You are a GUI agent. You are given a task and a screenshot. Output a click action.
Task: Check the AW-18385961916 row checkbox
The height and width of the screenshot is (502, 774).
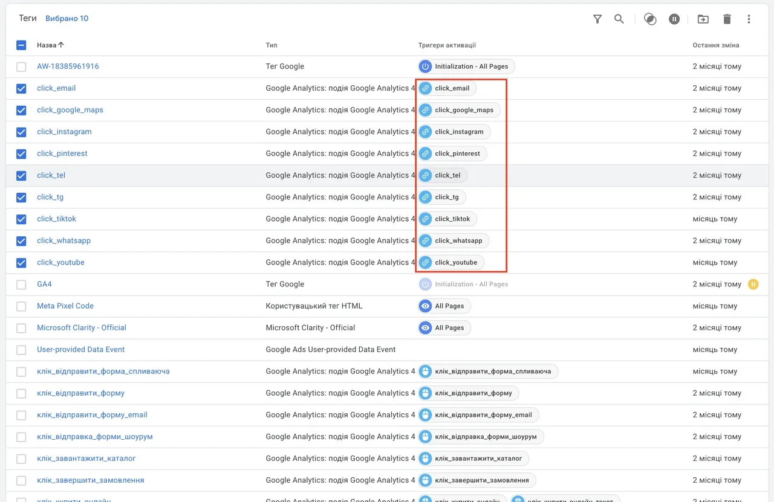coord(21,66)
